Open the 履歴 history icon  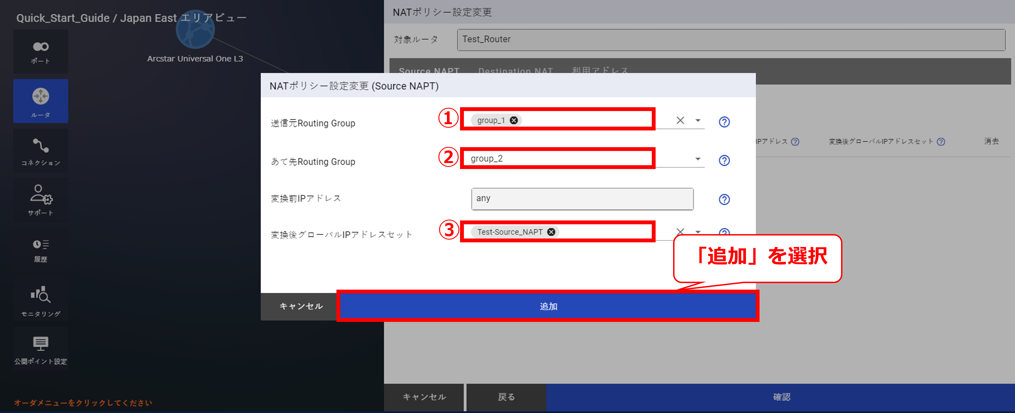tap(40, 250)
